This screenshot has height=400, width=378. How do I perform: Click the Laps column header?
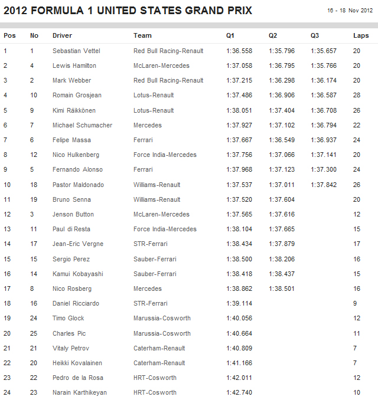point(361,35)
